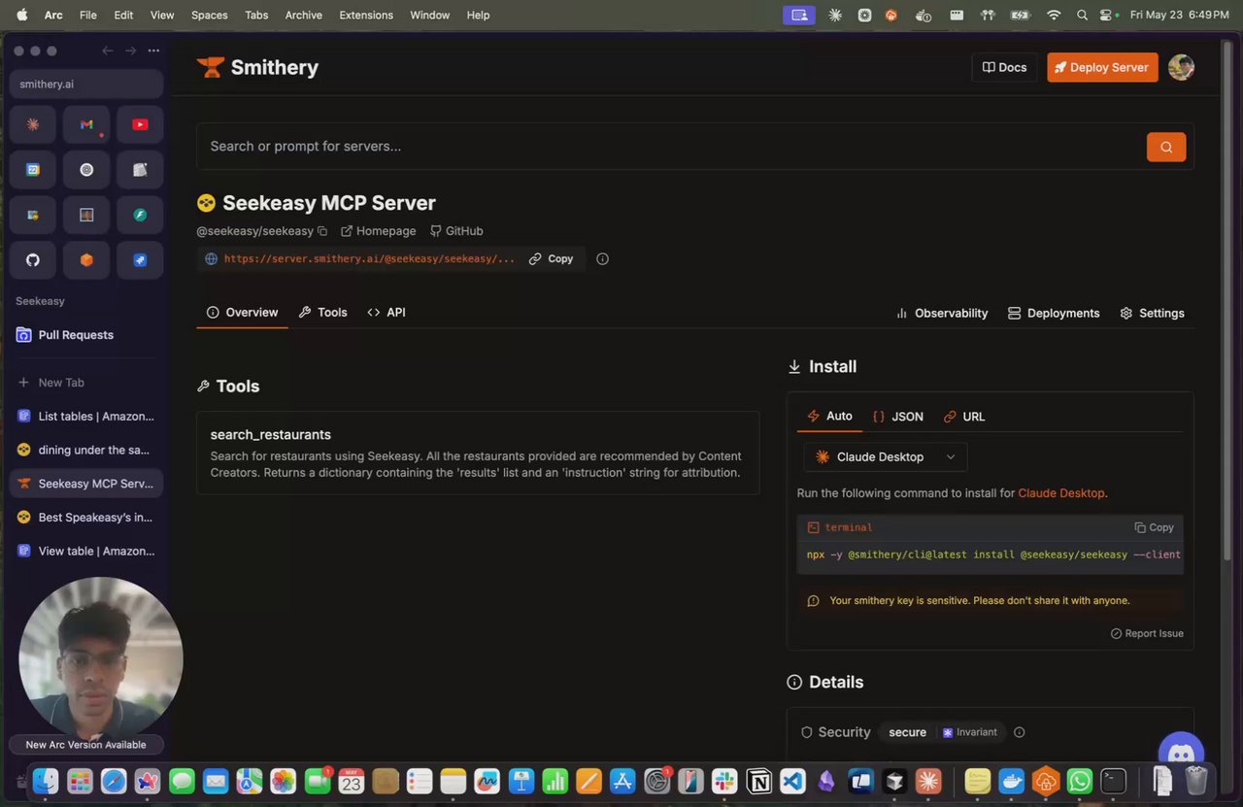
Task: Click the New Arc Version Available banner
Action: (x=85, y=745)
